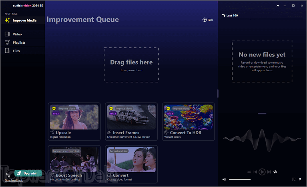Click 'Improve sound and text' tag
307x187 pixels.
pyautogui.click(x=66, y=151)
